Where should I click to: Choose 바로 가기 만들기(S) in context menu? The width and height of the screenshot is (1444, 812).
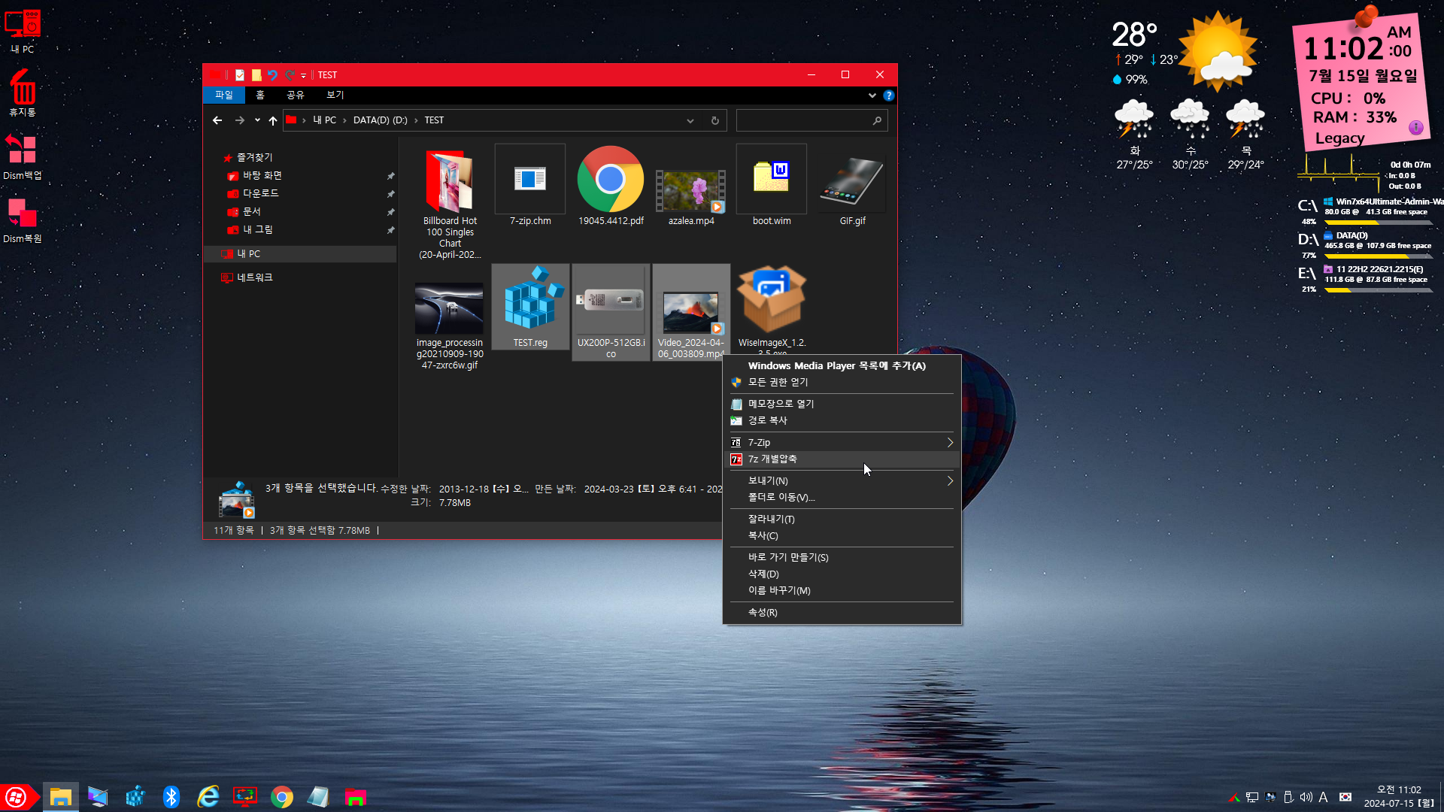coord(842,558)
